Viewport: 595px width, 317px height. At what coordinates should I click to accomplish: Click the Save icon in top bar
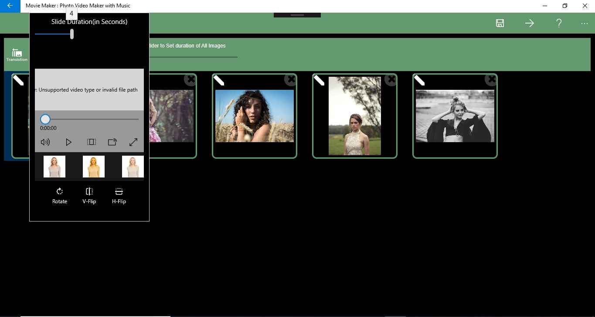(500, 23)
